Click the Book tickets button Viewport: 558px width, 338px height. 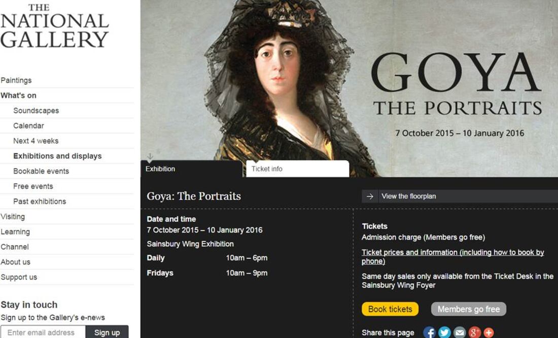coord(390,309)
